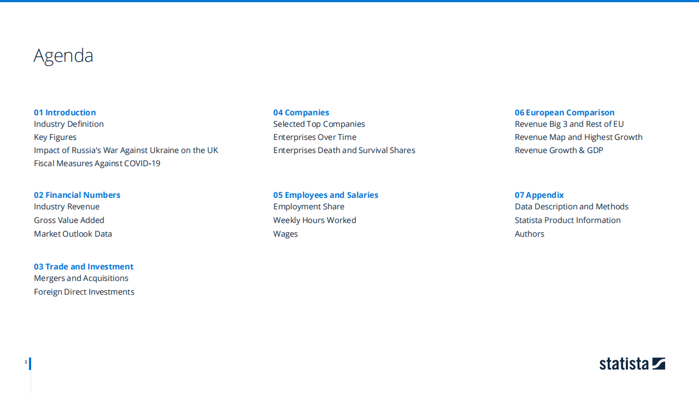This screenshot has height=393, width=699.
Task: Select Weekly Hours Worked entry
Action: (315, 220)
